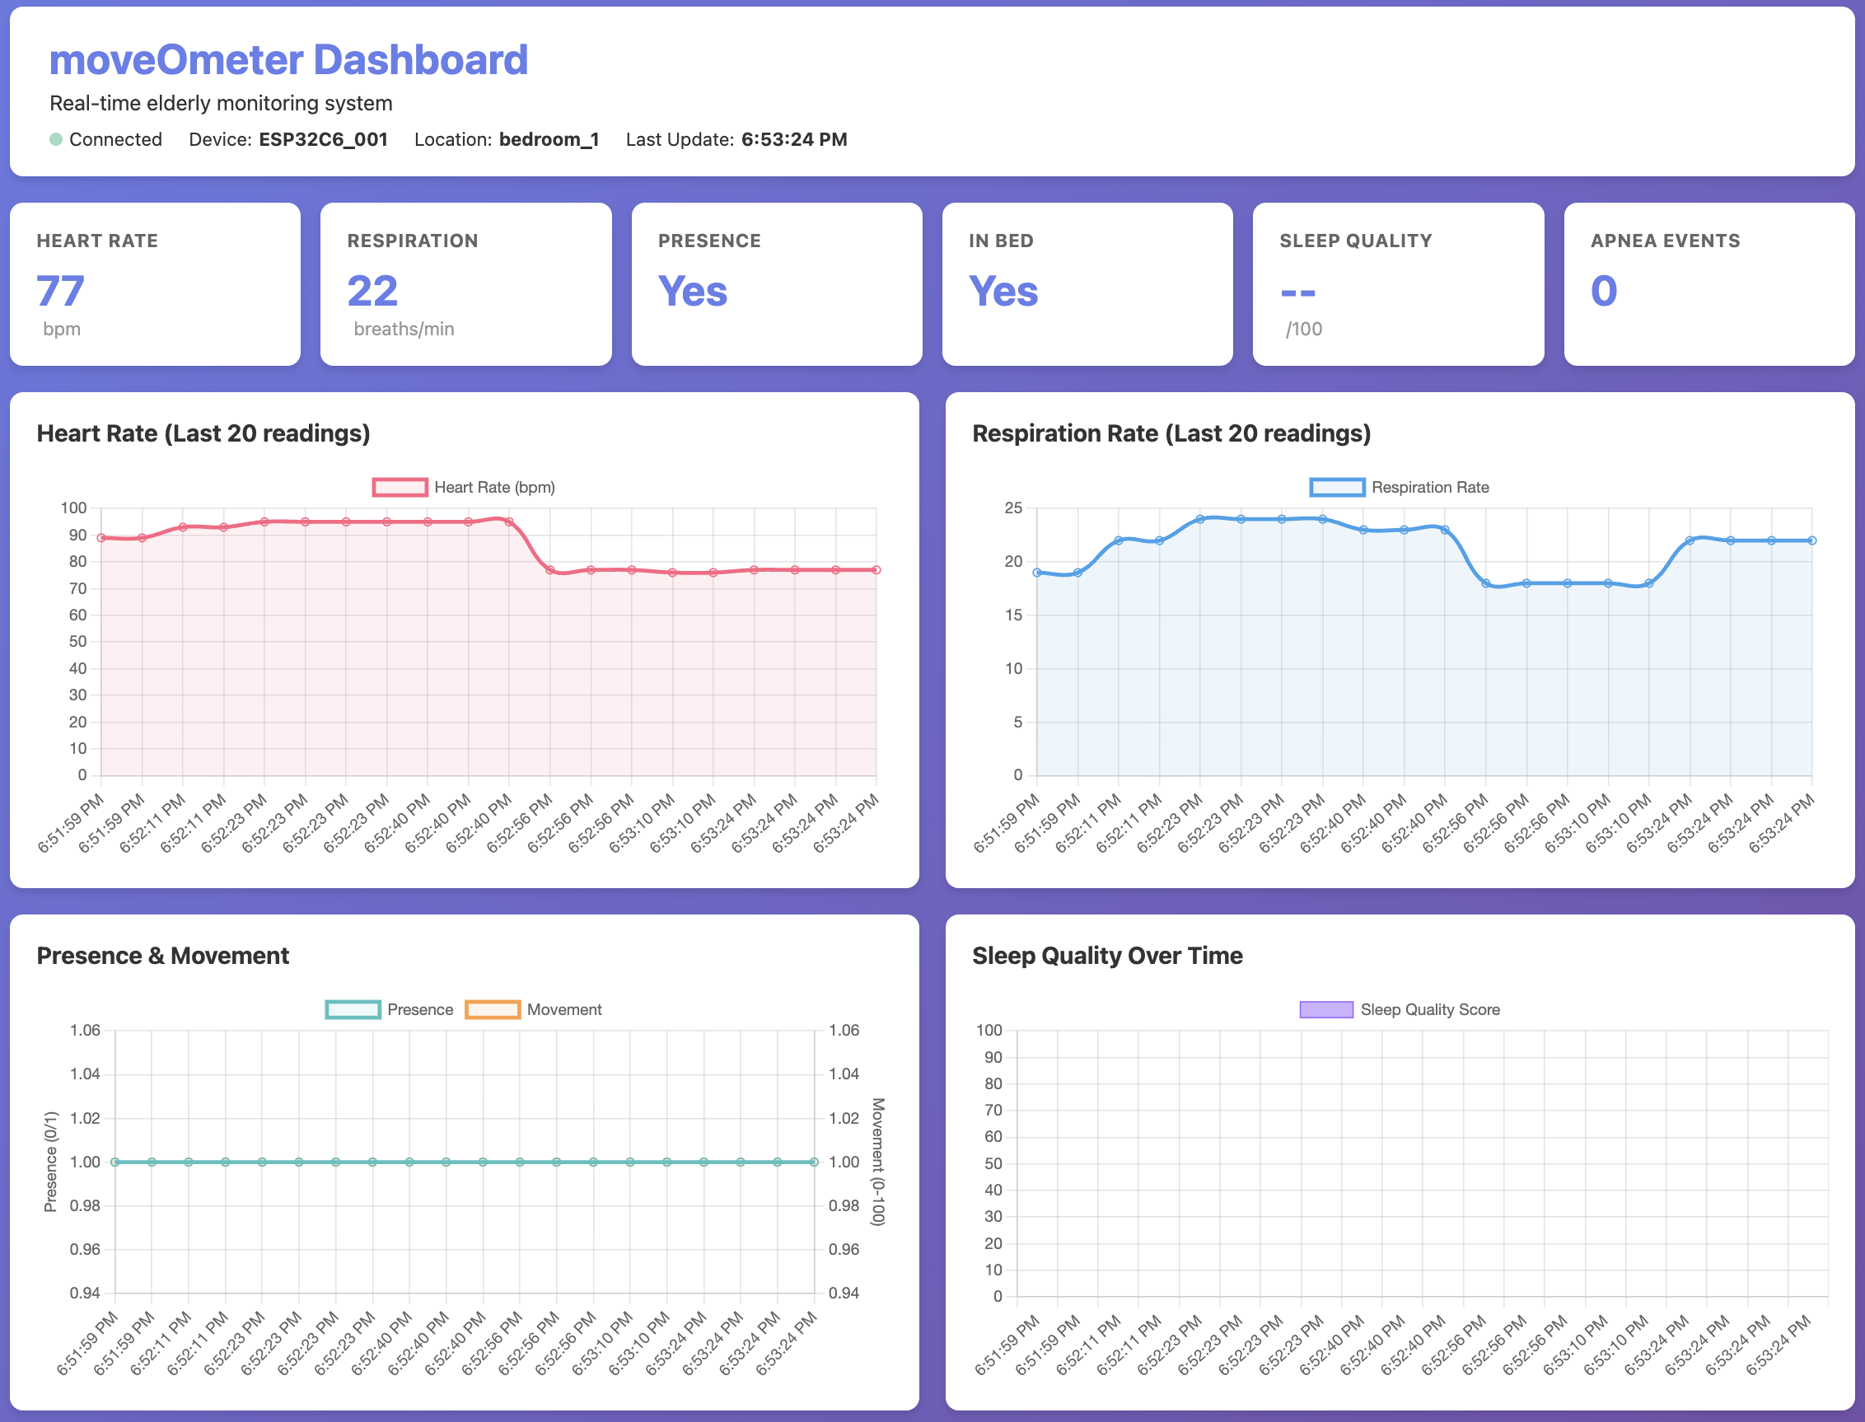Click the last heart rate data point
Image resolution: width=1865 pixels, height=1422 pixels.
point(876,570)
